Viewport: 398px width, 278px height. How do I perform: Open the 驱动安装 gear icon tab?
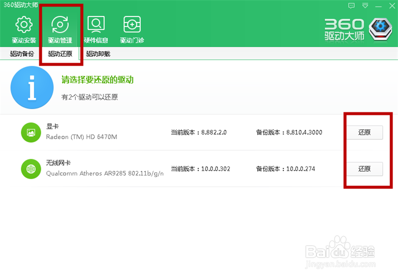[24, 29]
